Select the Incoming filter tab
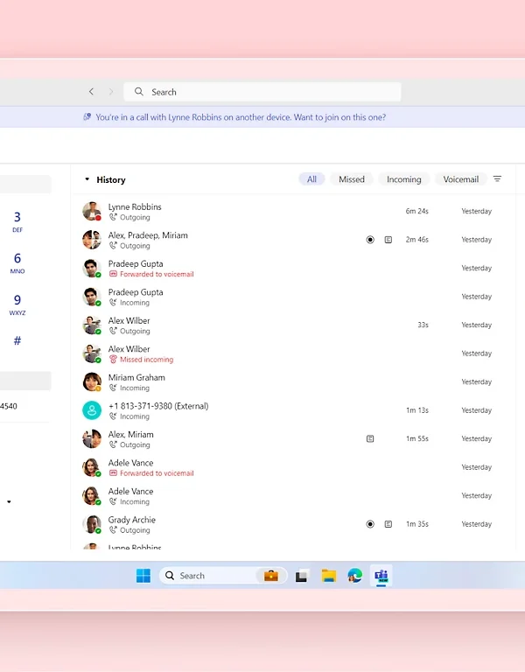The width and height of the screenshot is (525, 672). click(x=403, y=179)
